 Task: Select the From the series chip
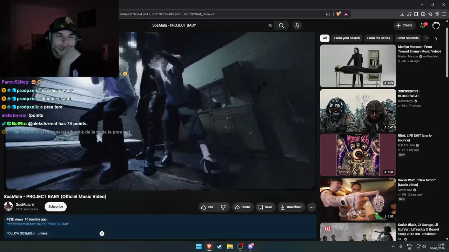click(378, 38)
